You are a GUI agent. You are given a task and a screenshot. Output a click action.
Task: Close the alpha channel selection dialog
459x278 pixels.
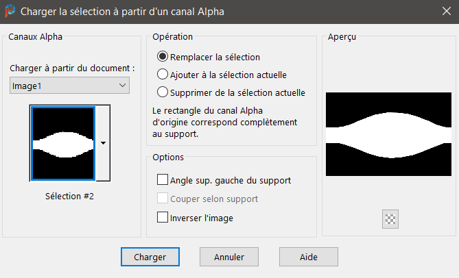[x=444, y=12]
